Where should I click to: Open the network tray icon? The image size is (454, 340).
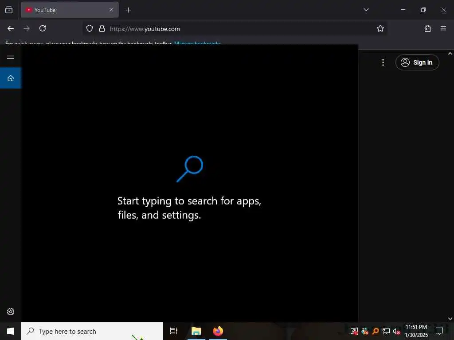click(386, 331)
